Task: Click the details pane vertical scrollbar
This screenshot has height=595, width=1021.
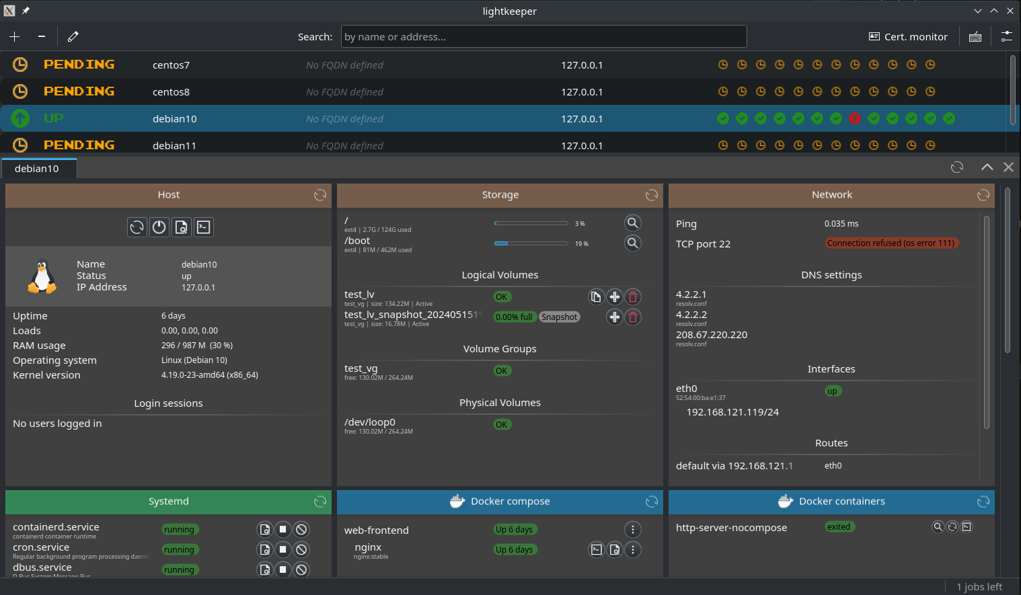Action: click(x=1008, y=270)
